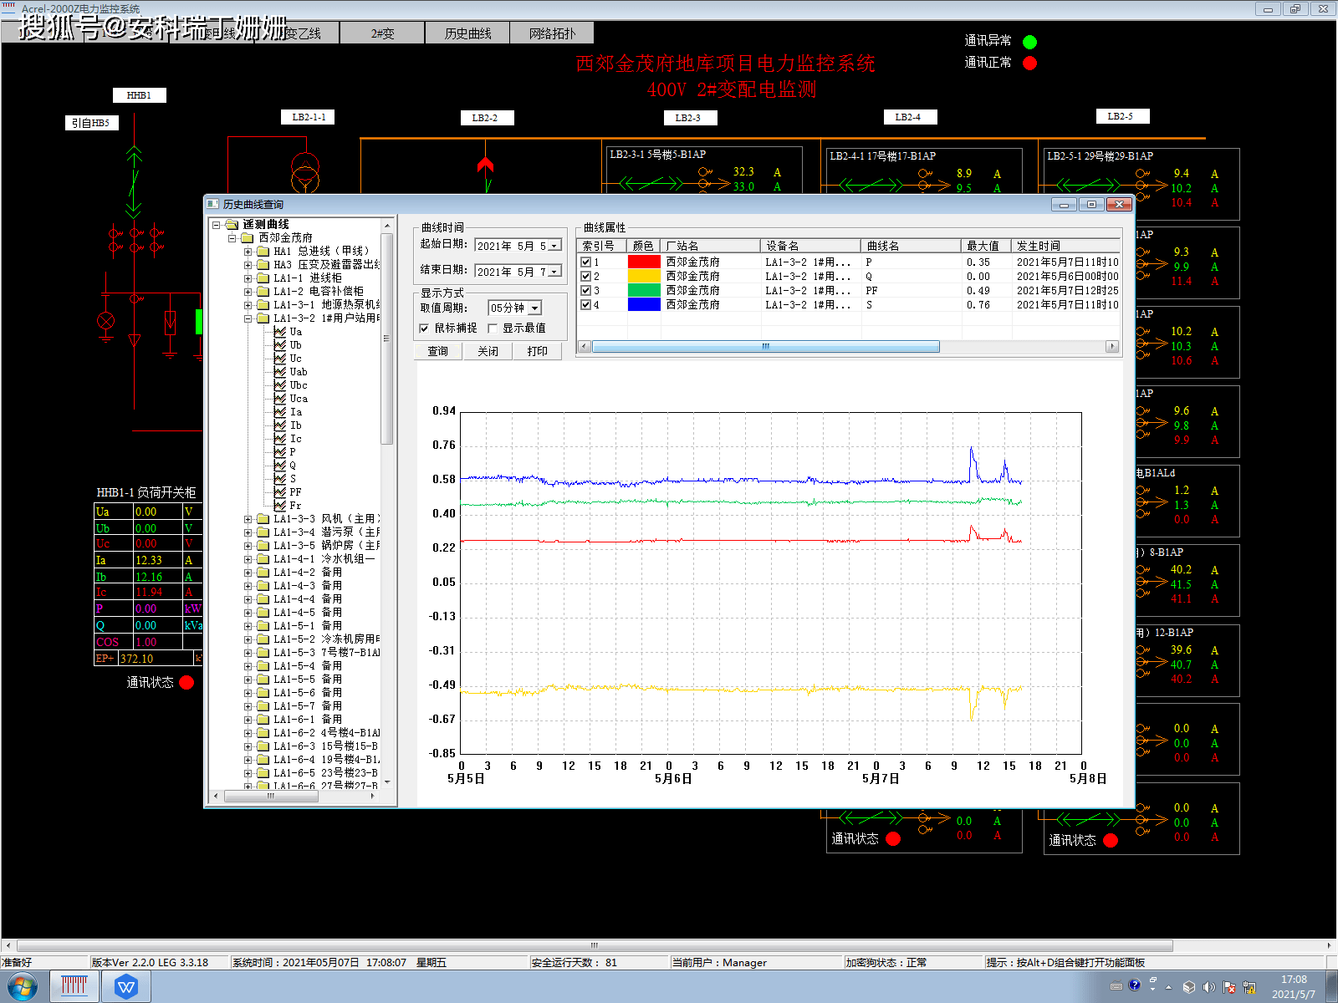The image size is (1338, 1003).
Task: Click the volume icon in system tray
Action: click(x=1208, y=987)
